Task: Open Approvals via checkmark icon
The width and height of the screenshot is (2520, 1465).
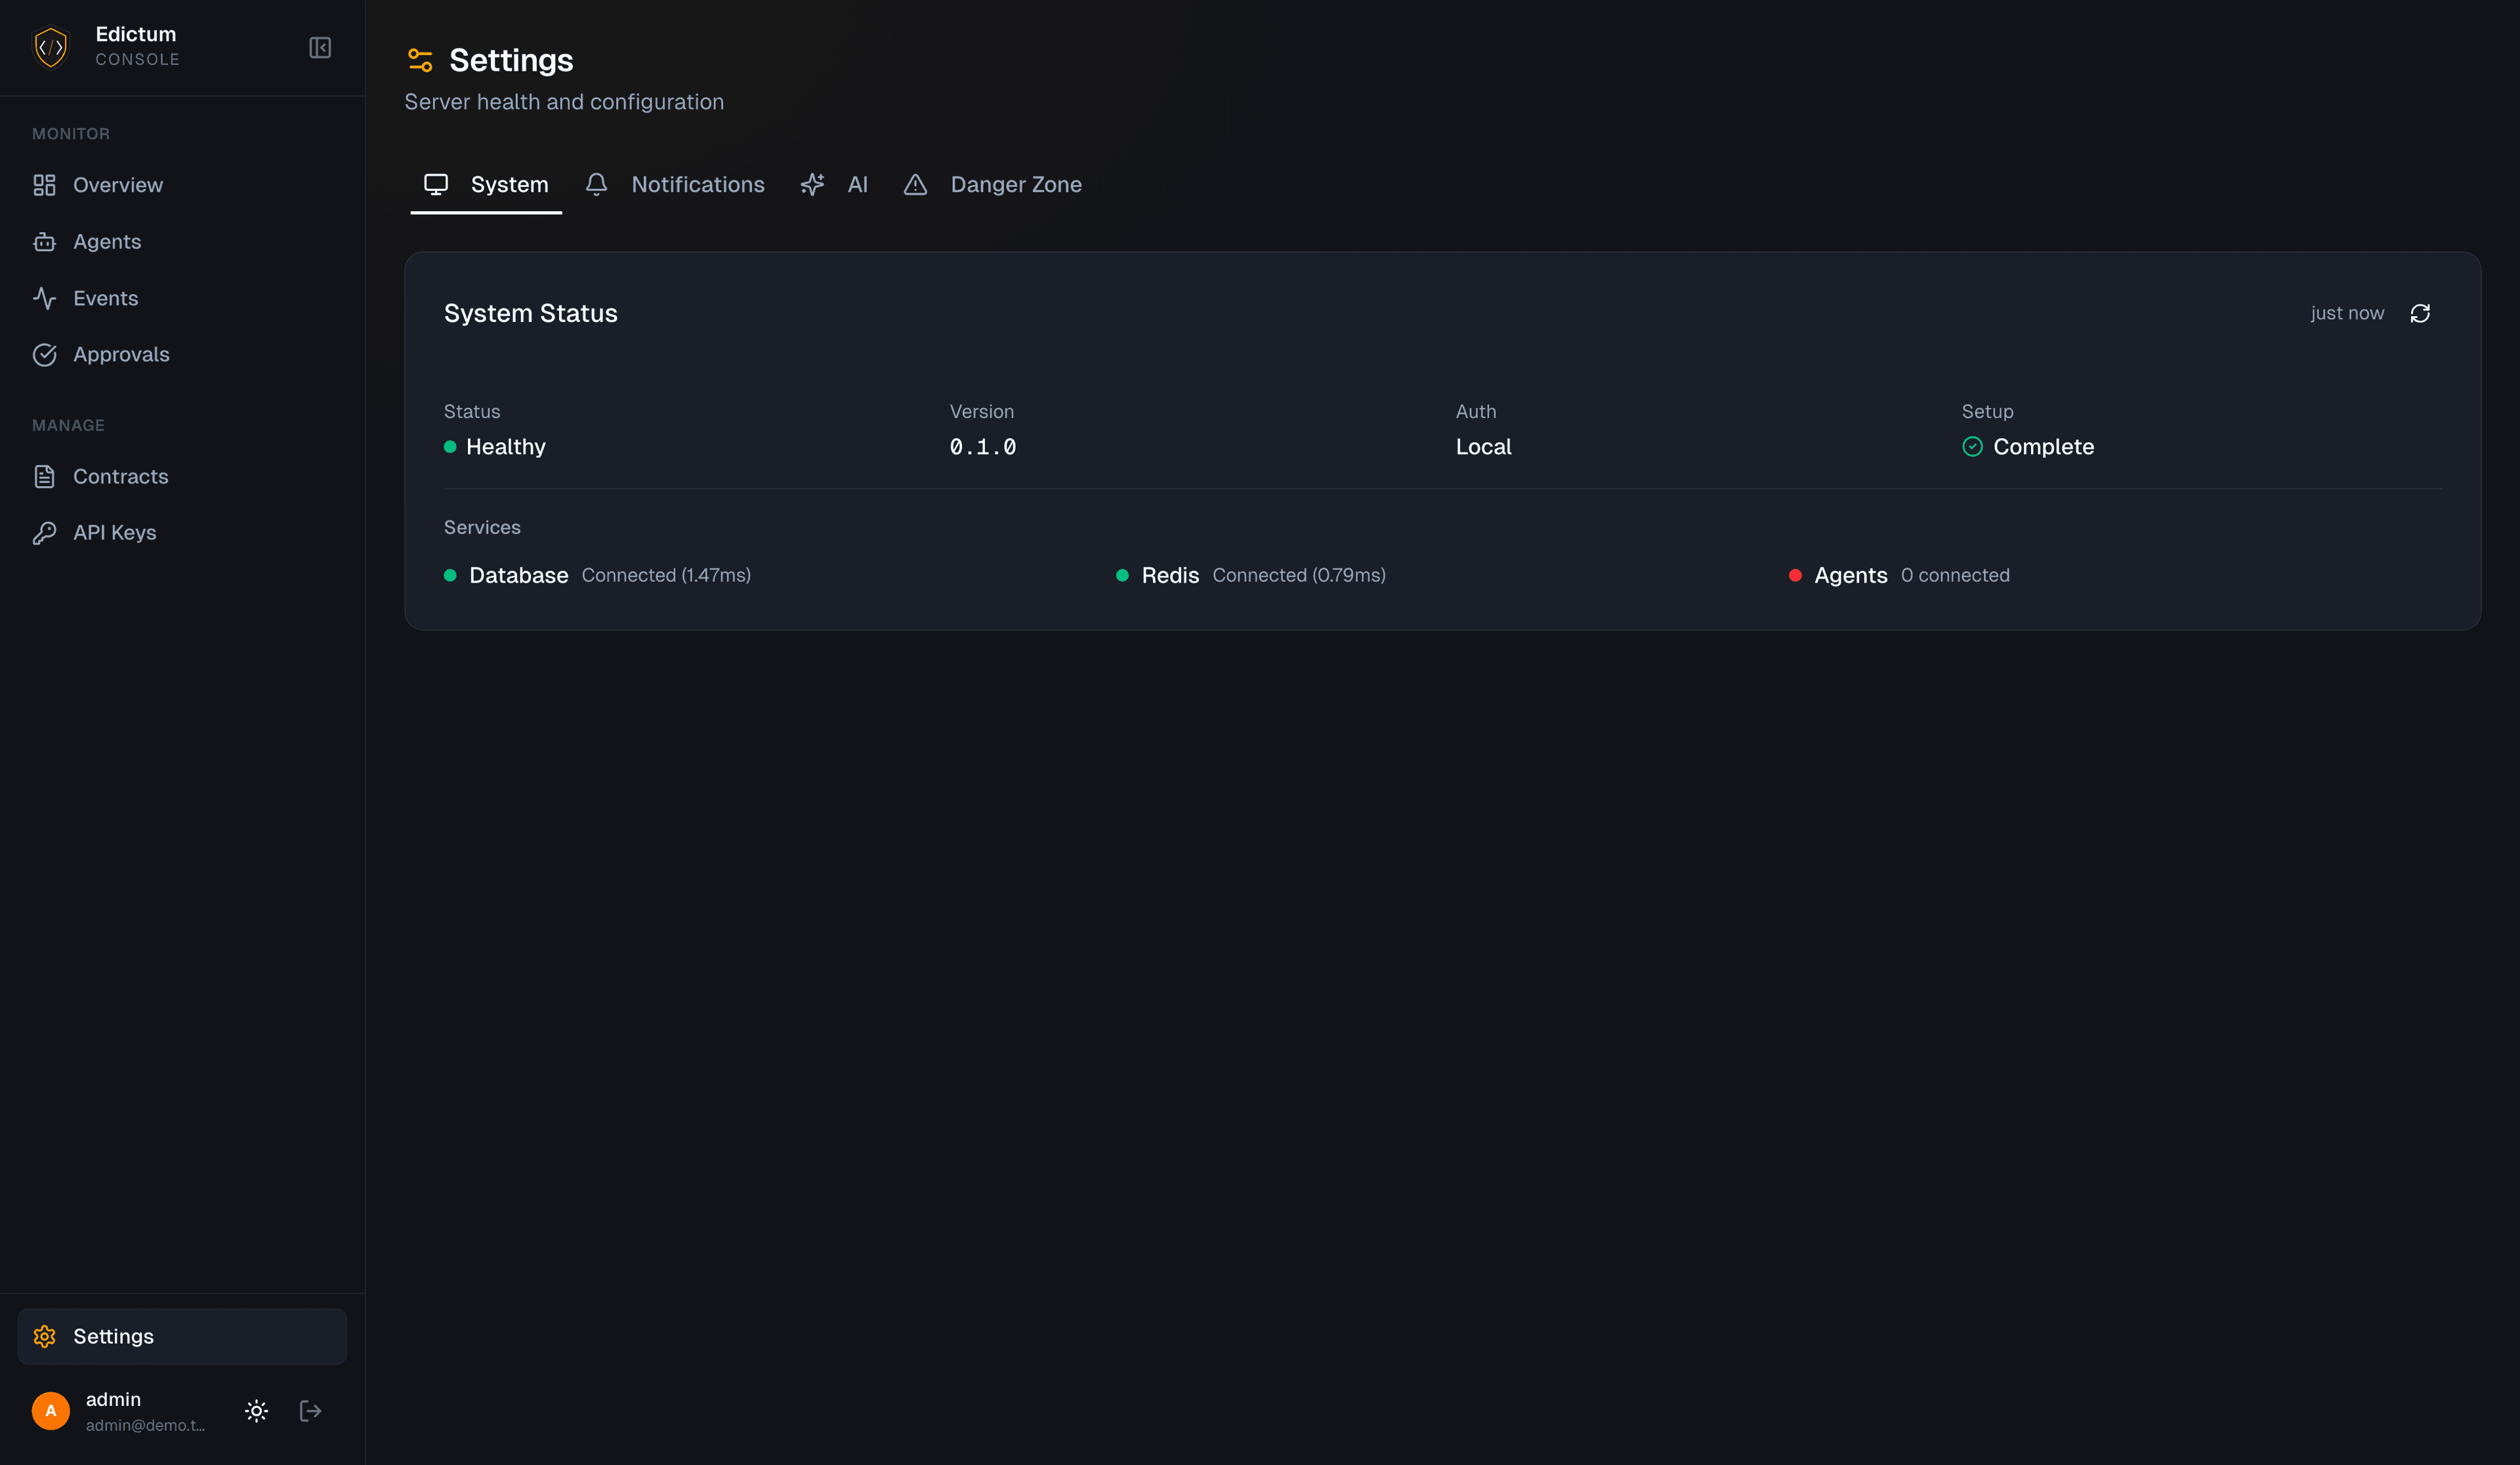Action: coord(45,354)
